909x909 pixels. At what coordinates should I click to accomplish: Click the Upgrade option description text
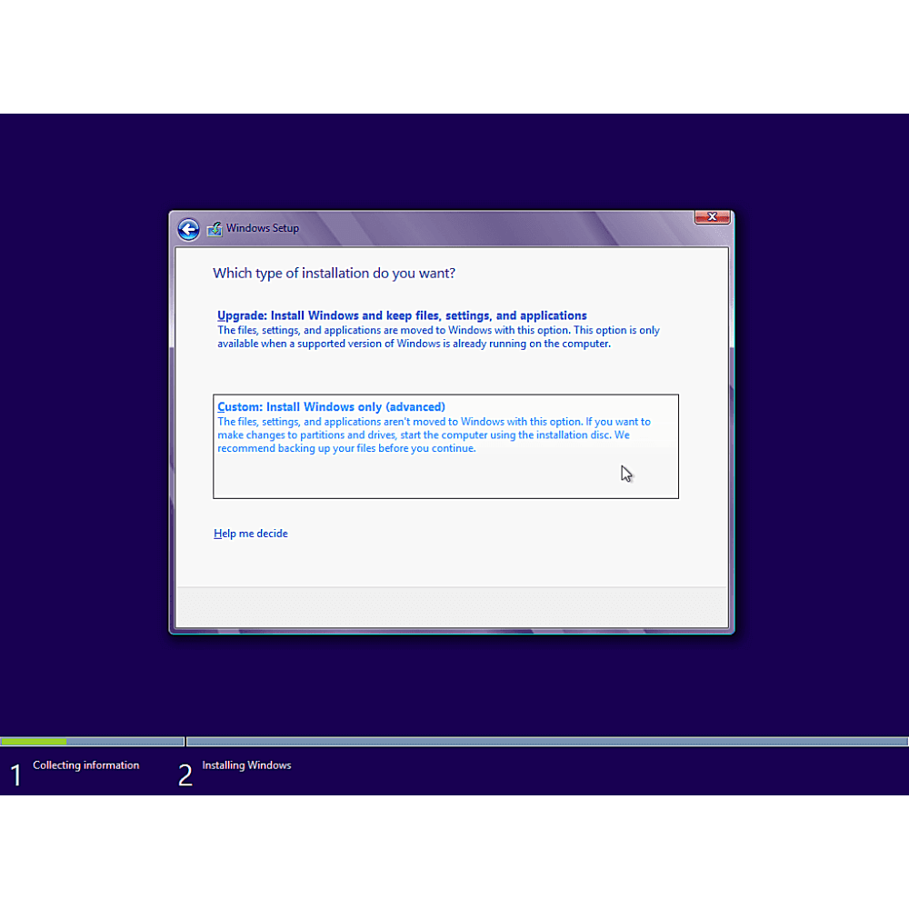438,337
